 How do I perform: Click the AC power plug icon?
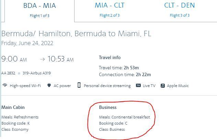pos(49,85)
